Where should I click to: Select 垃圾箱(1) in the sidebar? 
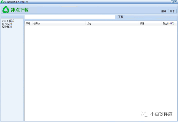pyautogui.click(x=7, y=27)
